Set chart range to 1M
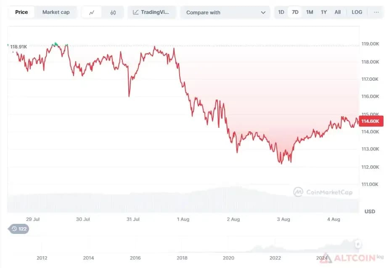This screenshot has width=389, height=268. pos(310,12)
